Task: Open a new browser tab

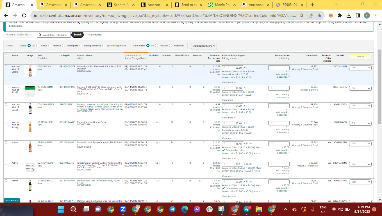Action: (313, 5)
